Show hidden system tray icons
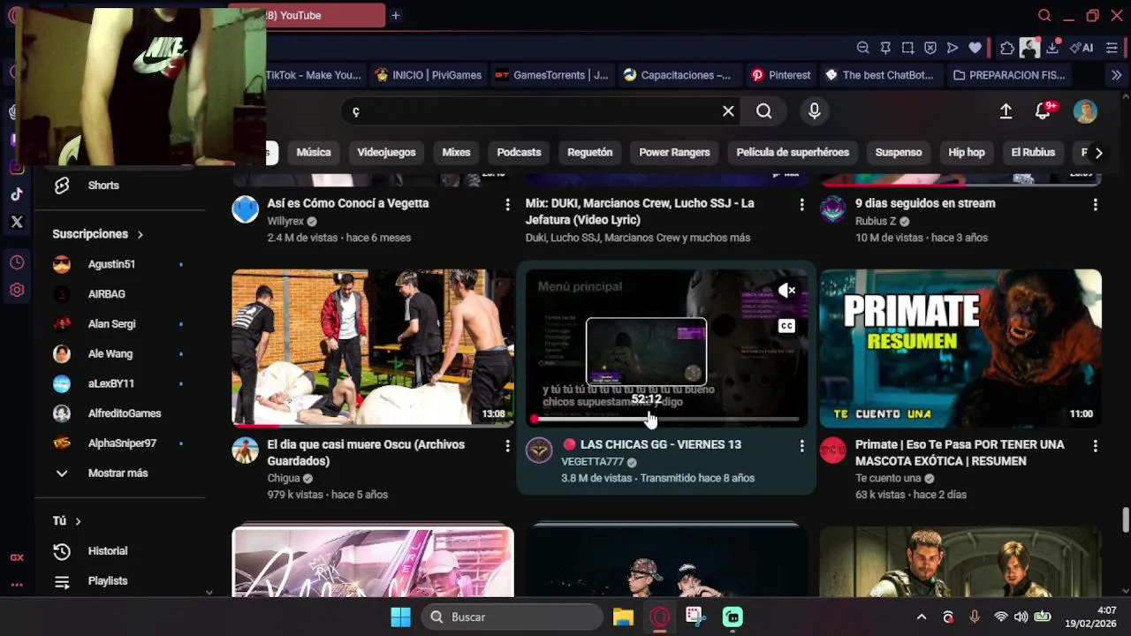This screenshot has width=1131, height=636. pos(921,617)
